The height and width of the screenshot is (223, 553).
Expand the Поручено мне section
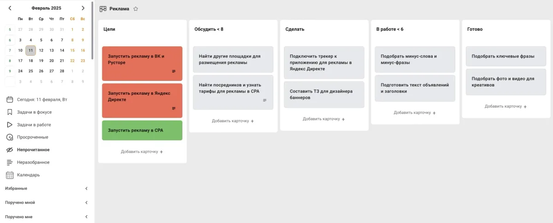pyautogui.click(x=86, y=217)
